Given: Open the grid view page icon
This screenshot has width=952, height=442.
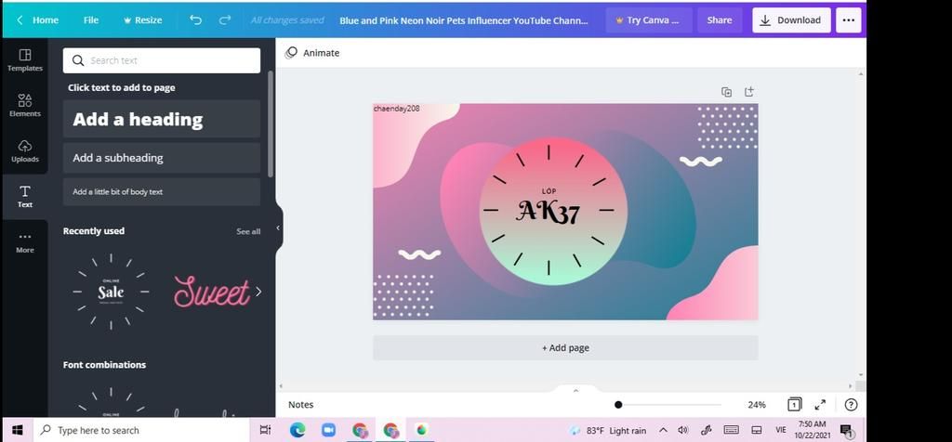Looking at the screenshot, I should point(794,405).
